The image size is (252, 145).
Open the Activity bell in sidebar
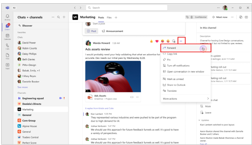8,17
